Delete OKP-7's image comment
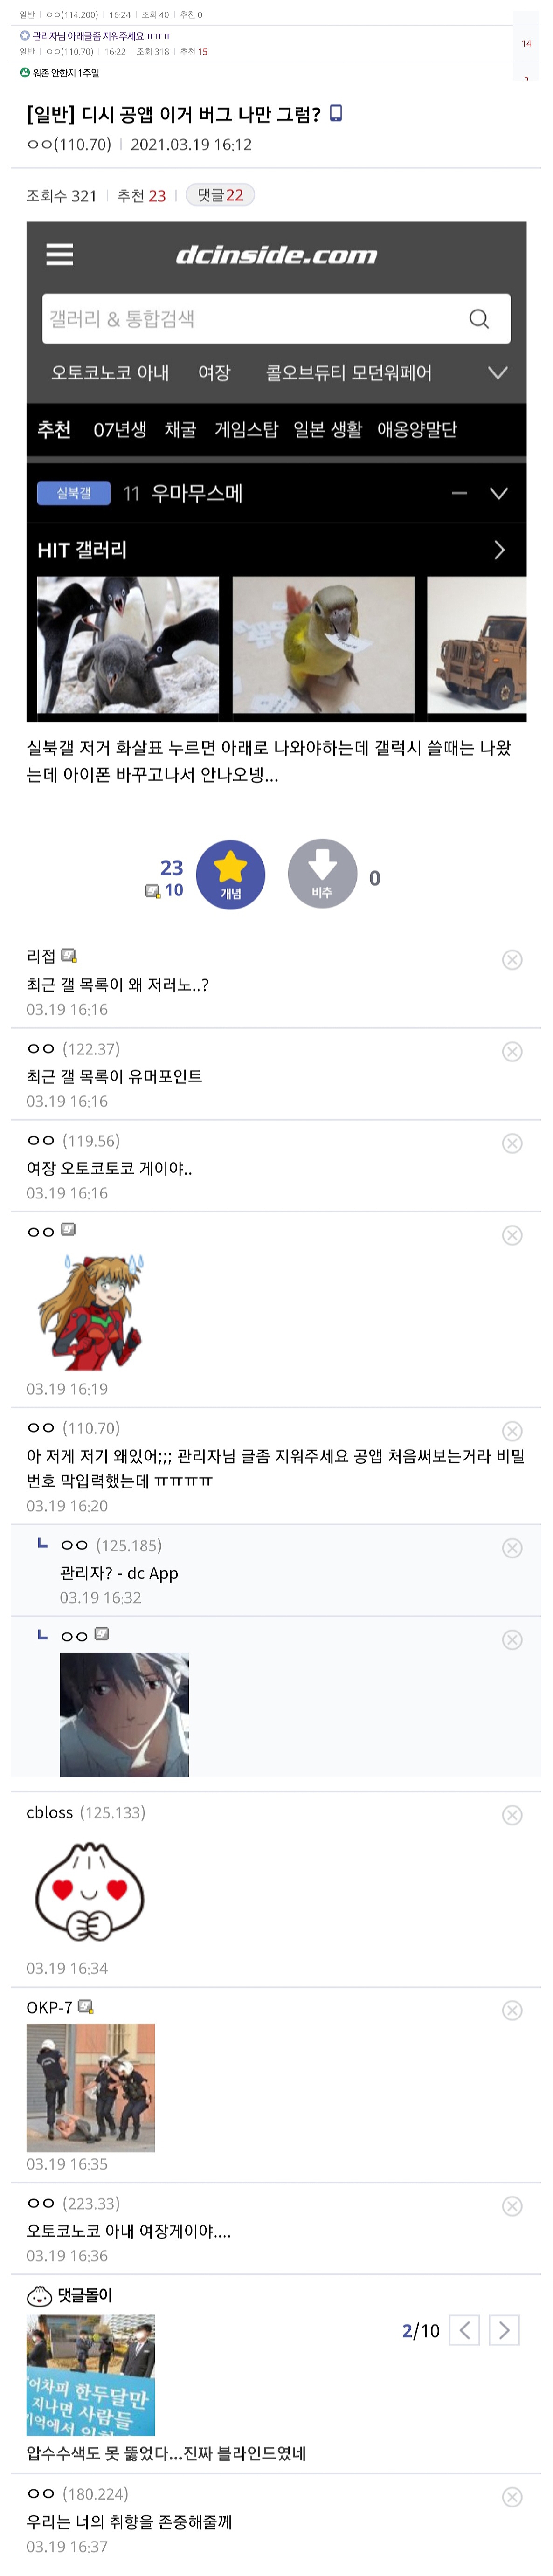Viewport: 553px width, 2576px height. click(512, 2011)
